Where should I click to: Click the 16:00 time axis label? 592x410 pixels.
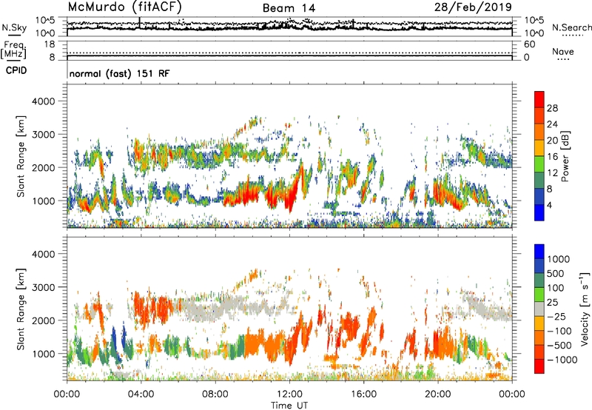[363, 394]
